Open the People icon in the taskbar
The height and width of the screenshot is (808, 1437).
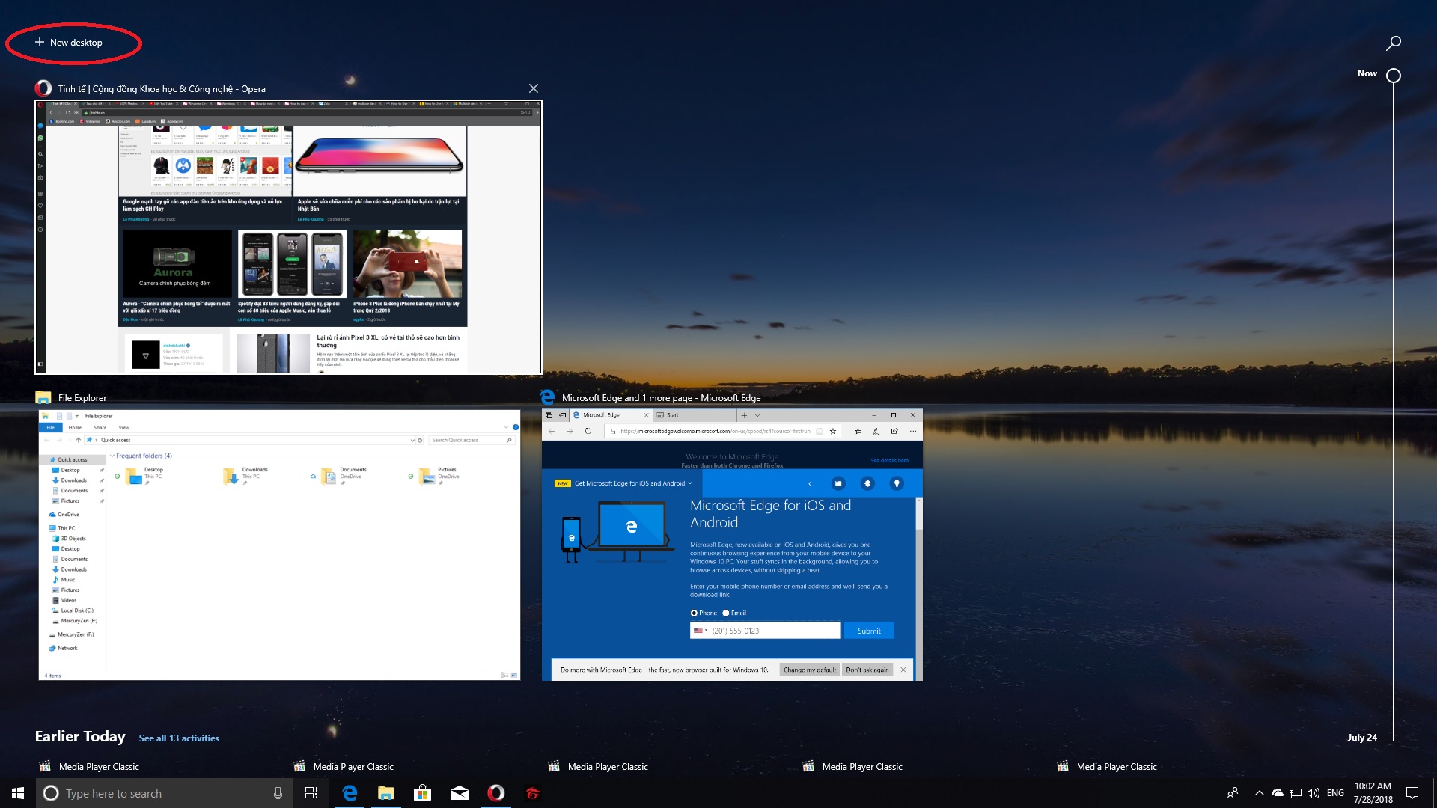tap(1232, 793)
